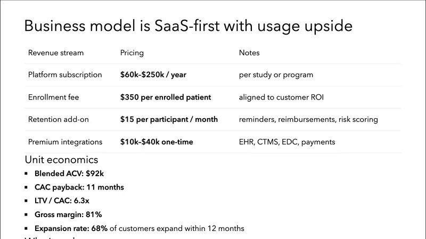
Task: Select the Premium integrations row label
Action: click(65, 142)
